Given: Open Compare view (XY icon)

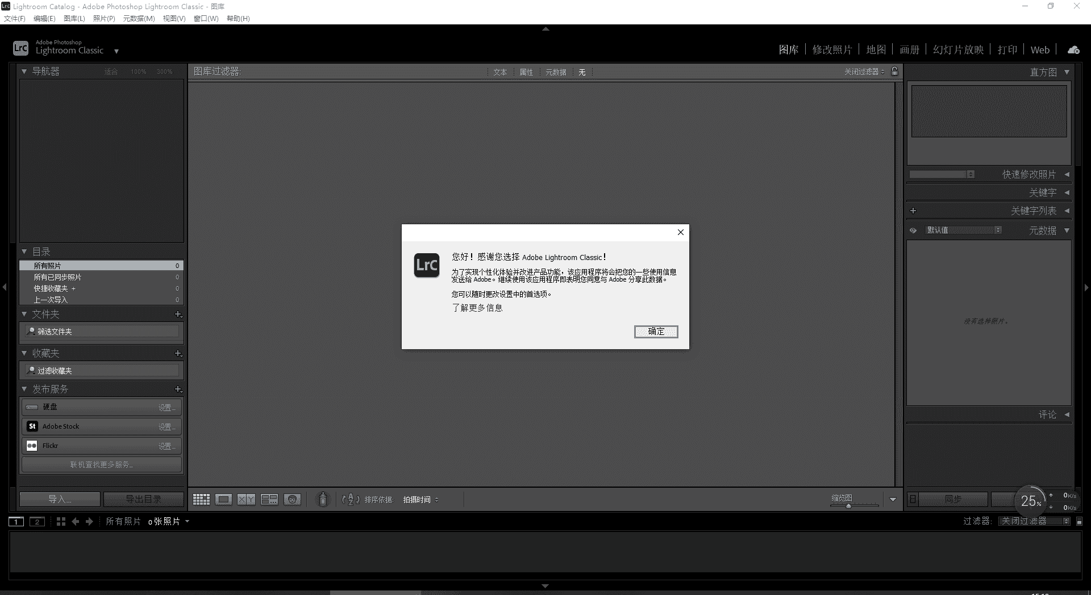Looking at the screenshot, I should coord(246,500).
